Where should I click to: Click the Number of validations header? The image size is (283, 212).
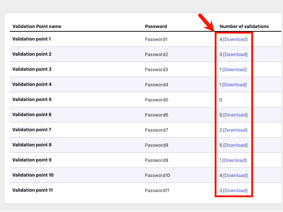(244, 27)
